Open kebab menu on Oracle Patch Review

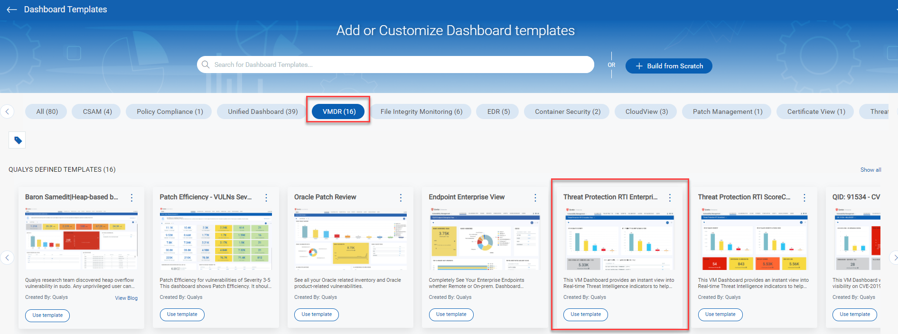401,198
